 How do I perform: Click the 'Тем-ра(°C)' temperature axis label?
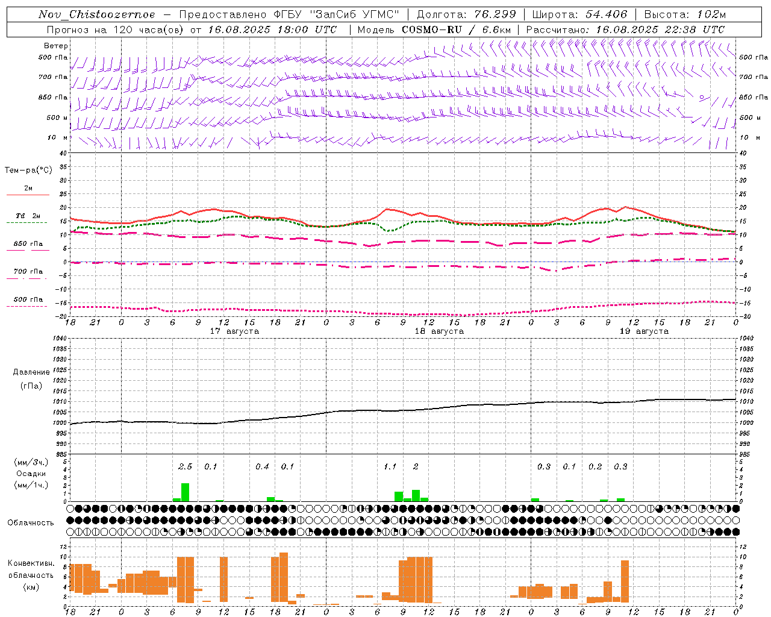[x=28, y=171]
